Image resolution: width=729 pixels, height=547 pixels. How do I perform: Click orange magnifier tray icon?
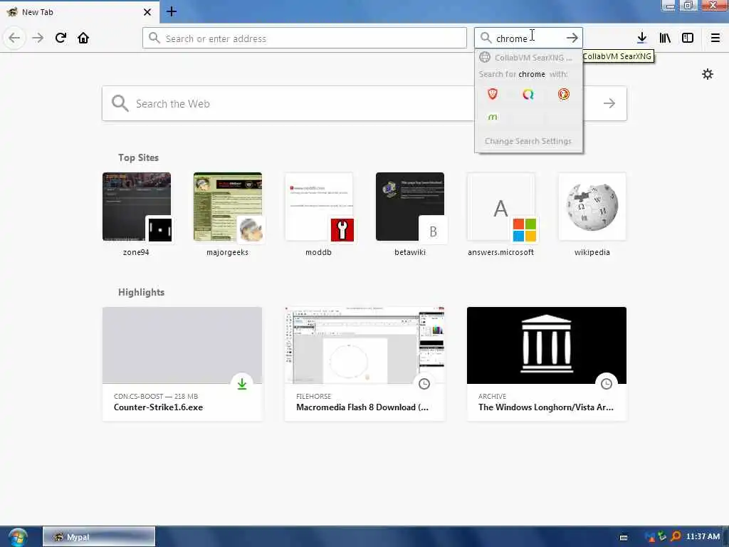pyautogui.click(x=676, y=537)
